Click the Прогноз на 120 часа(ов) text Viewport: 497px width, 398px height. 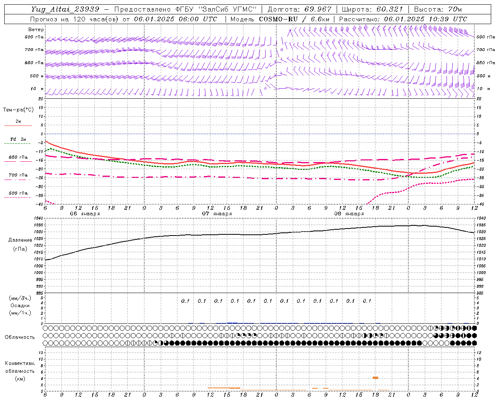75,19
